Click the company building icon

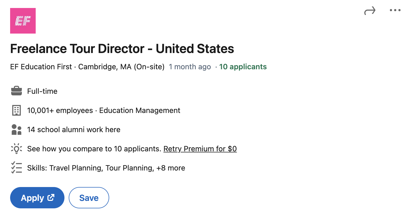17,110
